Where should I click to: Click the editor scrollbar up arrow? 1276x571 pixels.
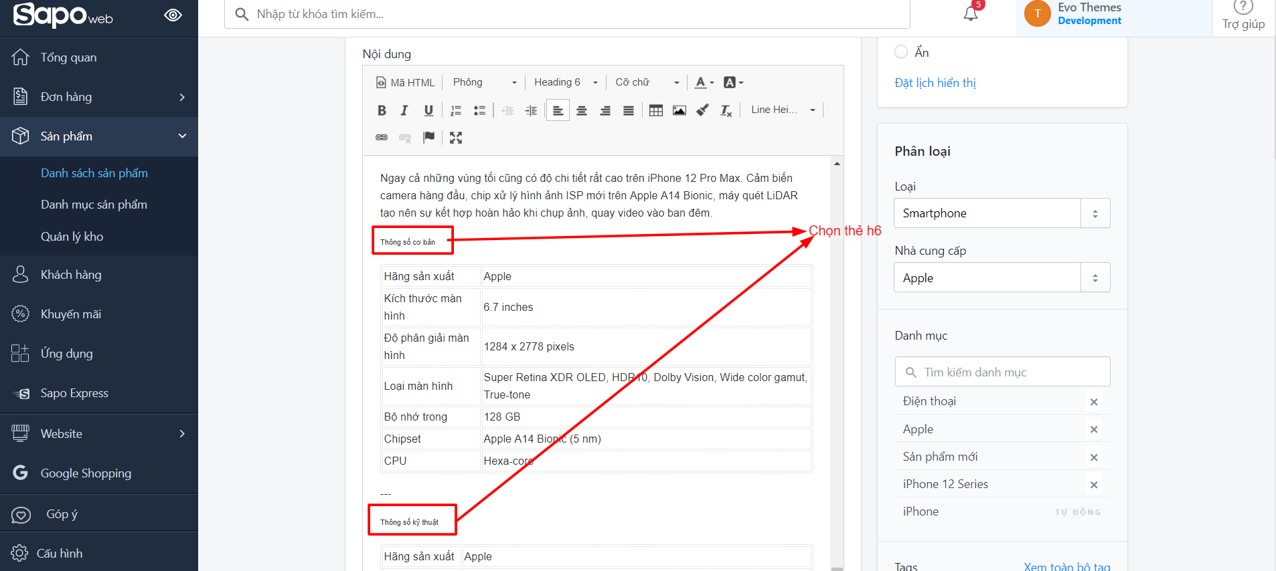[837, 164]
